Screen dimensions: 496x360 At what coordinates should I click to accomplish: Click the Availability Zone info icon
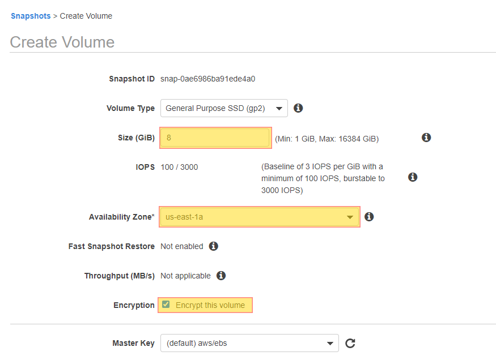pos(369,217)
